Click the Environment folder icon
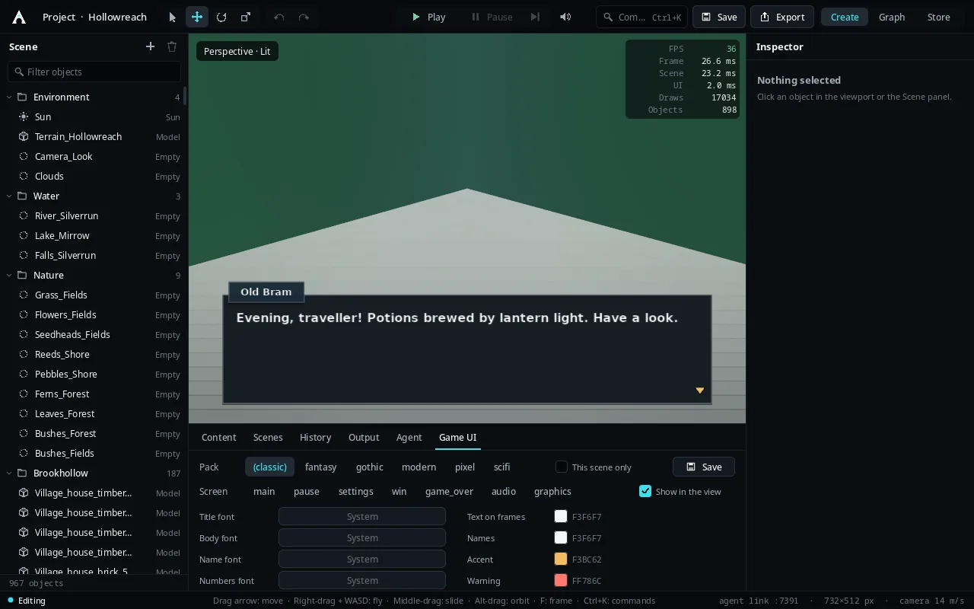 pyautogui.click(x=22, y=97)
